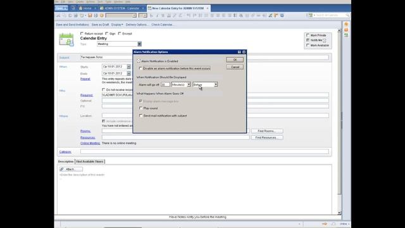Open the Ends date picker
Viewport: 405px width, 228px height.
point(128,73)
